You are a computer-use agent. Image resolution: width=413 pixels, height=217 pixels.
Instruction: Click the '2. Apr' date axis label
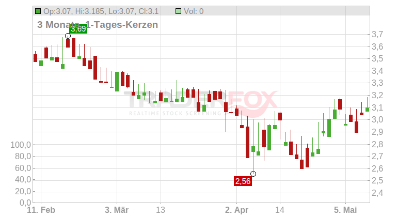[x=236, y=210]
